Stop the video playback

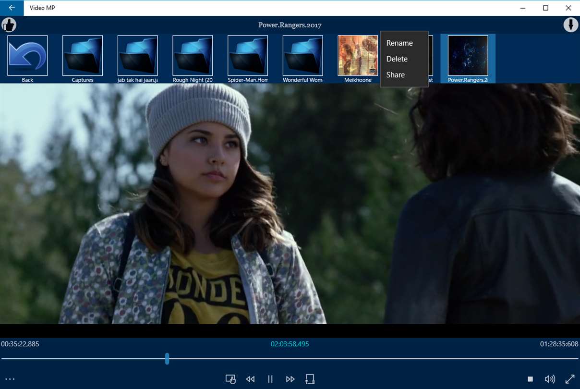tap(531, 379)
